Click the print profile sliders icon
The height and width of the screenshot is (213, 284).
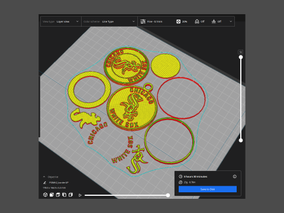point(143,21)
